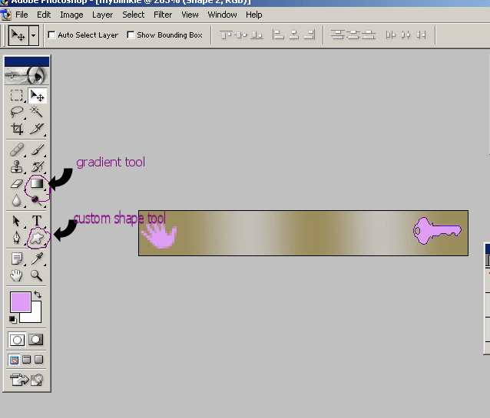
Task: Click the align bottom edges button
Action: [x=257, y=35]
